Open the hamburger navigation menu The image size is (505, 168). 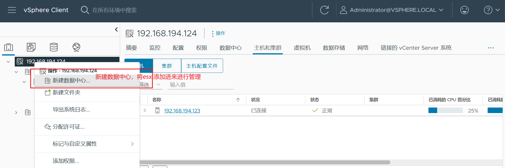[x=12, y=10]
